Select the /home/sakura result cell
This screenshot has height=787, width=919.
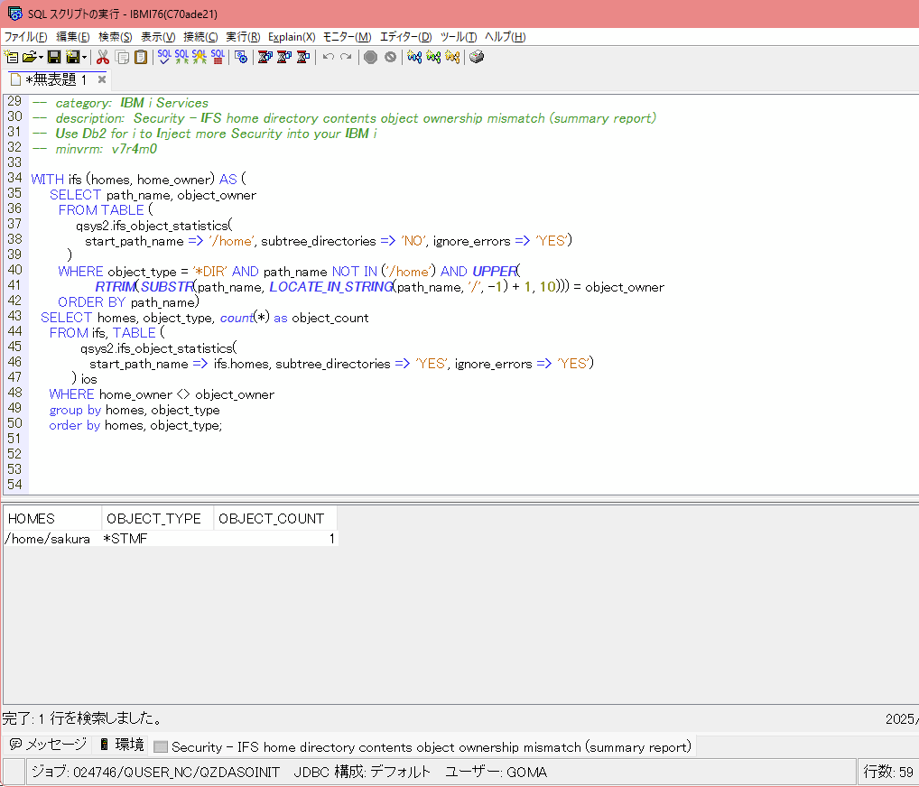(52, 539)
